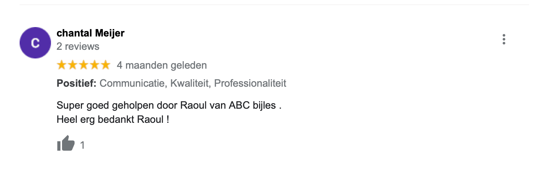Select the 'Professionaliteit' positive attribute
The width and height of the screenshot is (555, 175).
click(250, 83)
